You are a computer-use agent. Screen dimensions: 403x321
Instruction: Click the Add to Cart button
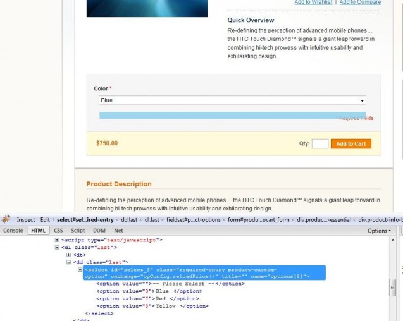351,144
